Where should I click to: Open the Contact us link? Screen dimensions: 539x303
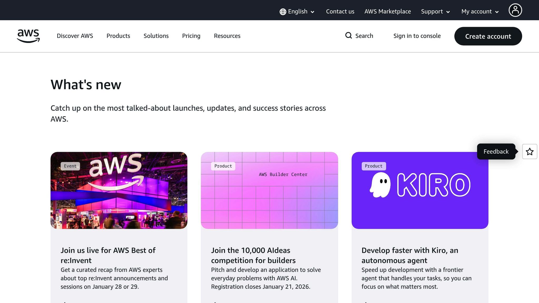click(340, 12)
